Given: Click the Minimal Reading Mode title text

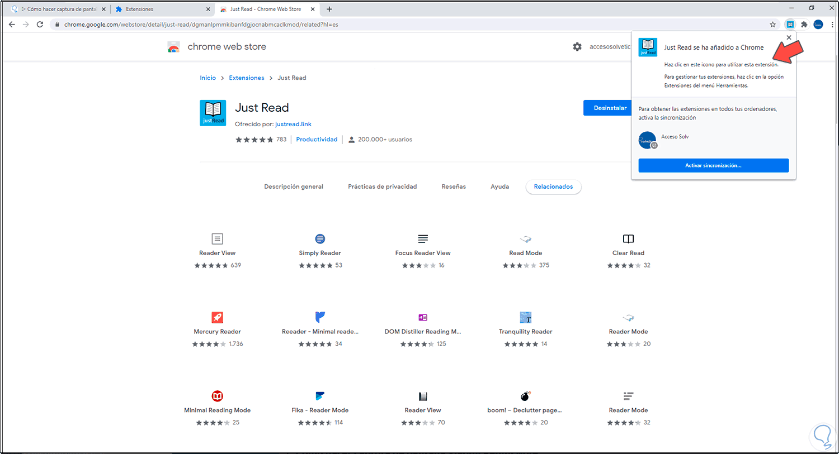Looking at the screenshot, I should click(x=218, y=410).
